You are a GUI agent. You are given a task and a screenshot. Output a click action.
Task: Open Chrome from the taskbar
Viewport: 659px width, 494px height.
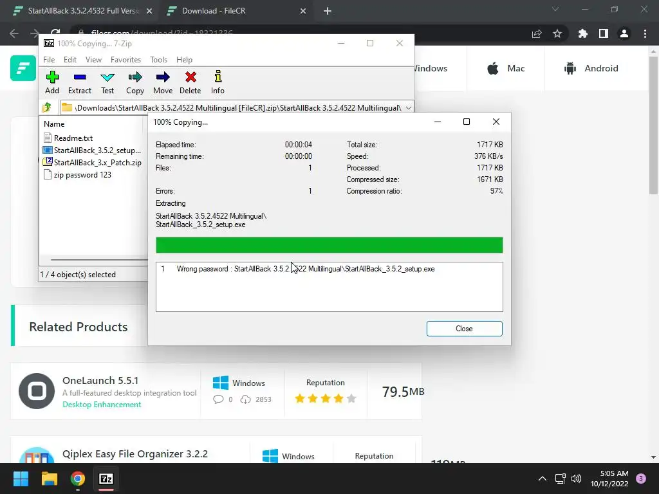pyautogui.click(x=78, y=479)
